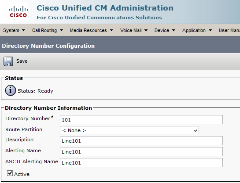This screenshot has height=183, width=240.
Task: Click the Directory Number Information legend
Action: coord(48,108)
